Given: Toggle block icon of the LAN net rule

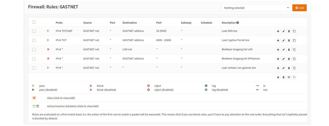Looking at the screenshot, I should pos(48,49).
